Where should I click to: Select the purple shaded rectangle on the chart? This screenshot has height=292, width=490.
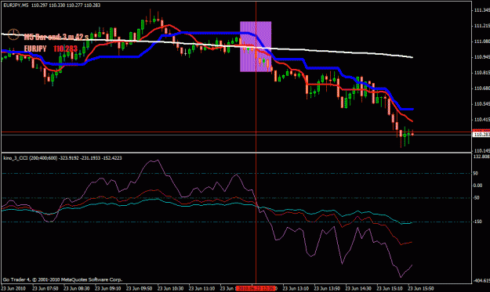(256, 47)
